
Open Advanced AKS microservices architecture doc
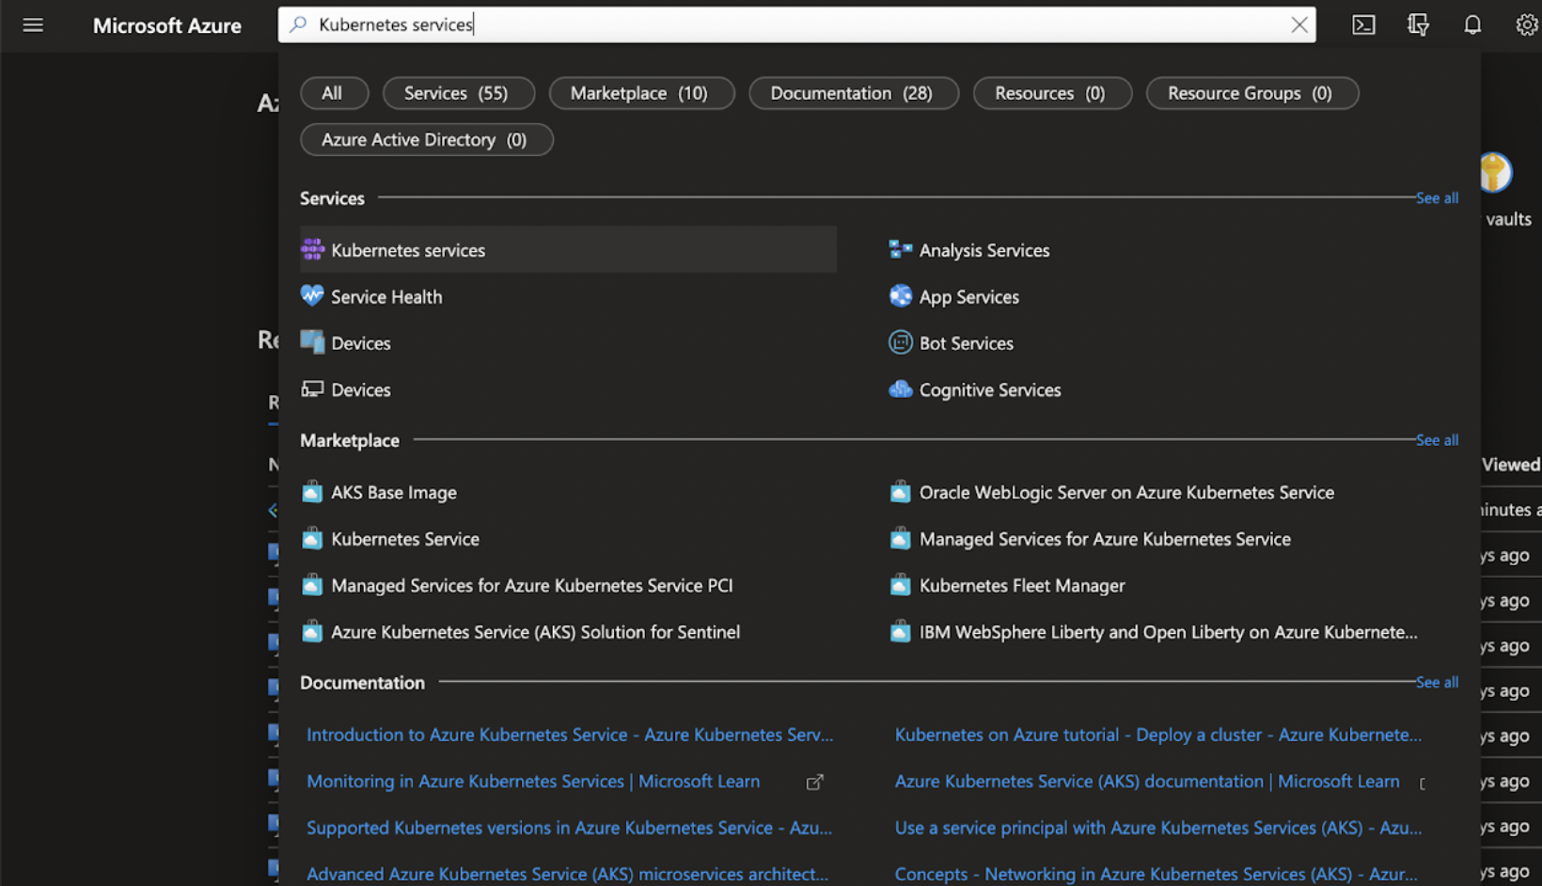567,874
